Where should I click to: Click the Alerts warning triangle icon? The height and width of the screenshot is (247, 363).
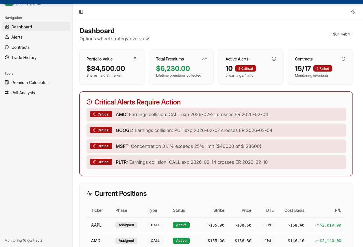tap(7, 37)
